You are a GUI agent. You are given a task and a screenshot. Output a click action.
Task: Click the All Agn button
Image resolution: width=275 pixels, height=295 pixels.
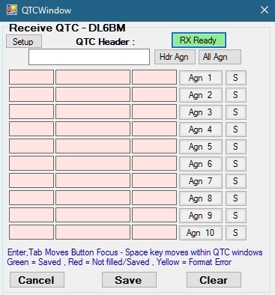tap(220, 57)
